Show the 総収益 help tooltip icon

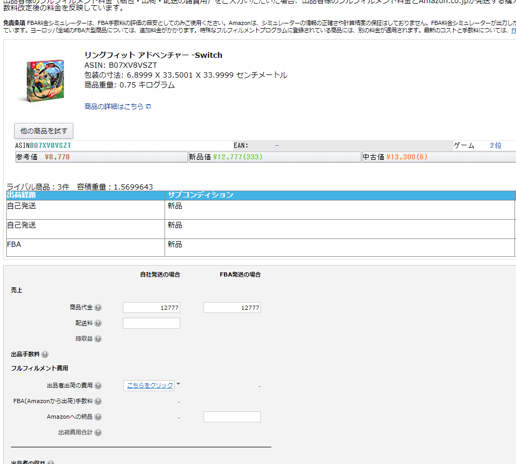pyautogui.click(x=98, y=338)
